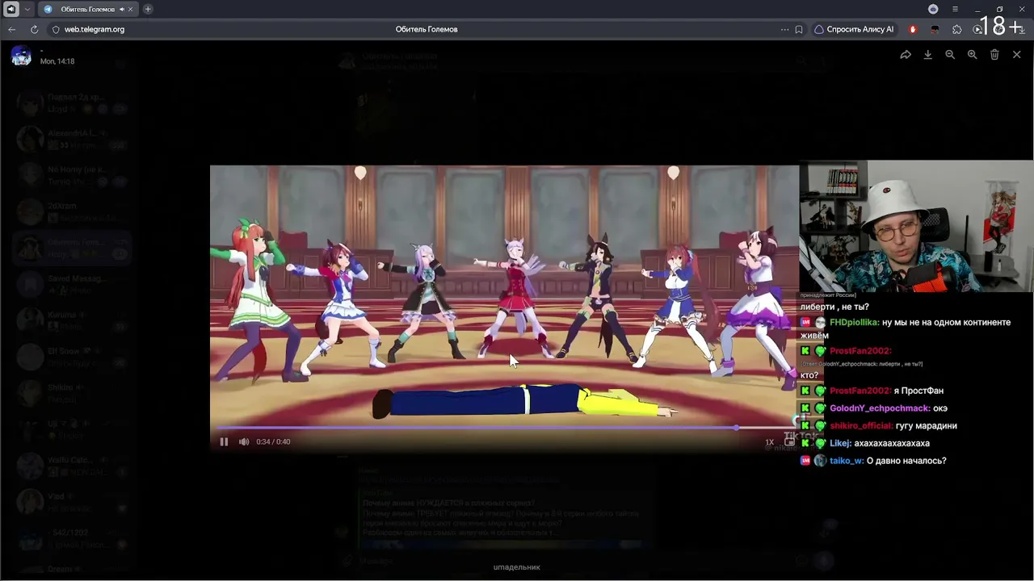Click the shikiro_official username in chat
The height and width of the screenshot is (581, 1034).
click(x=861, y=426)
